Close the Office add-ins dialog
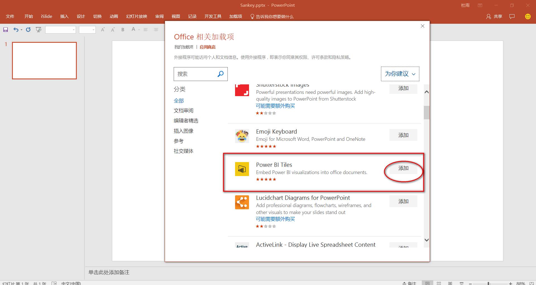The height and width of the screenshot is (285, 536). coord(422,26)
